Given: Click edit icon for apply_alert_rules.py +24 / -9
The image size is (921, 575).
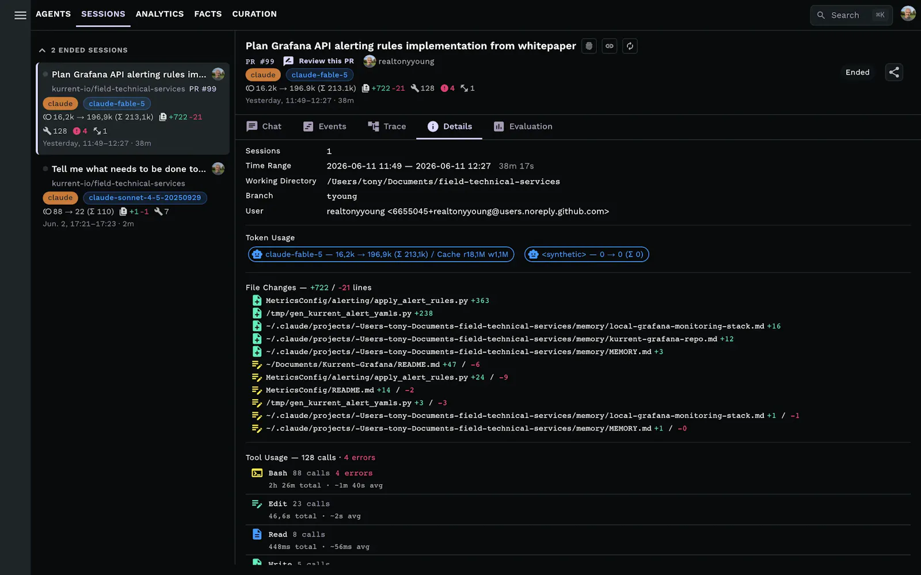Looking at the screenshot, I should tap(257, 377).
